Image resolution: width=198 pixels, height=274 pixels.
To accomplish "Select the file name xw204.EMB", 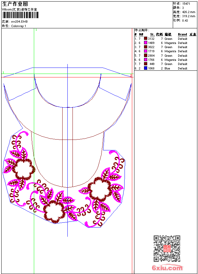I will tap(19, 22).
